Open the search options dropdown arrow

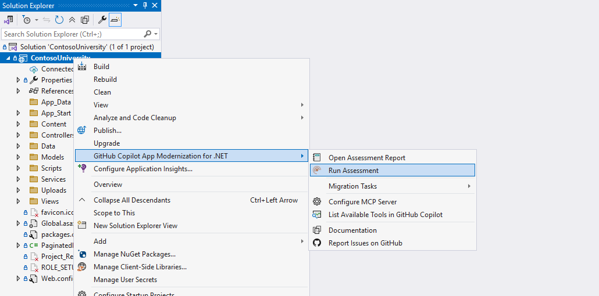(156, 34)
